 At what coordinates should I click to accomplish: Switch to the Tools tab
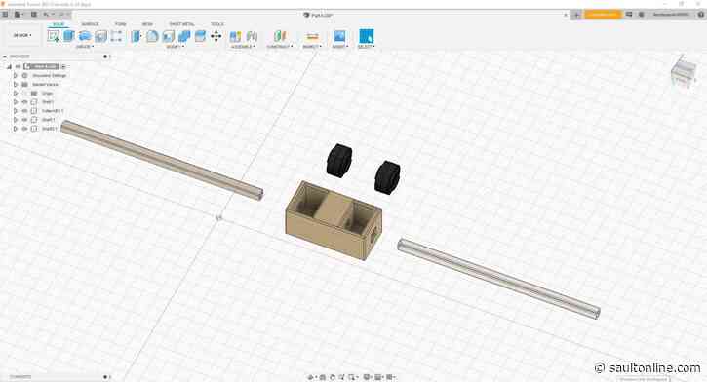pyautogui.click(x=216, y=24)
